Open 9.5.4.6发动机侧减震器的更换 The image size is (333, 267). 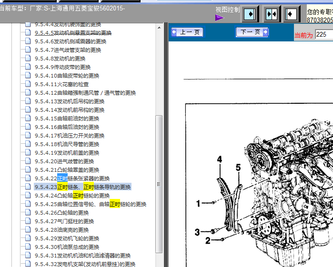[x=71, y=41]
